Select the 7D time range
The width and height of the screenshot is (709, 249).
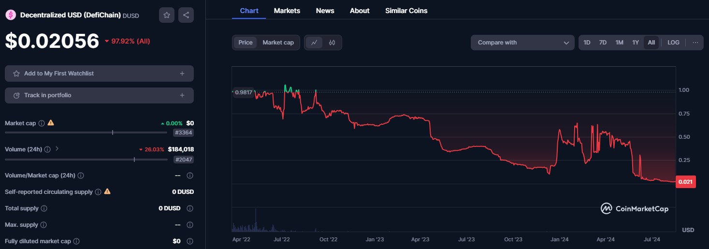click(603, 43)
